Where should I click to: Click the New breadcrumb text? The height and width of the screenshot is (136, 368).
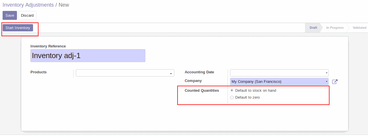64,5
